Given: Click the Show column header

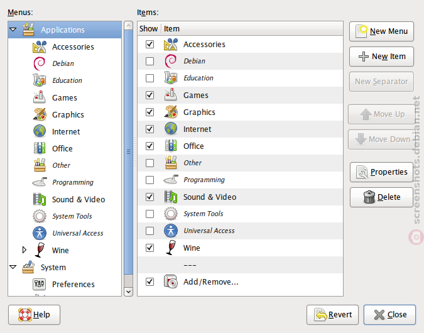Looking at the screenshot, I should (149, 28).
